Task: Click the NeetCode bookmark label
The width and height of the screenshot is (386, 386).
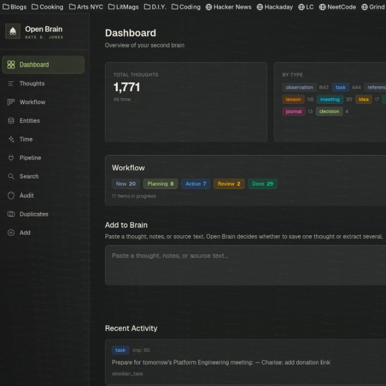Action: coord(342,7)
